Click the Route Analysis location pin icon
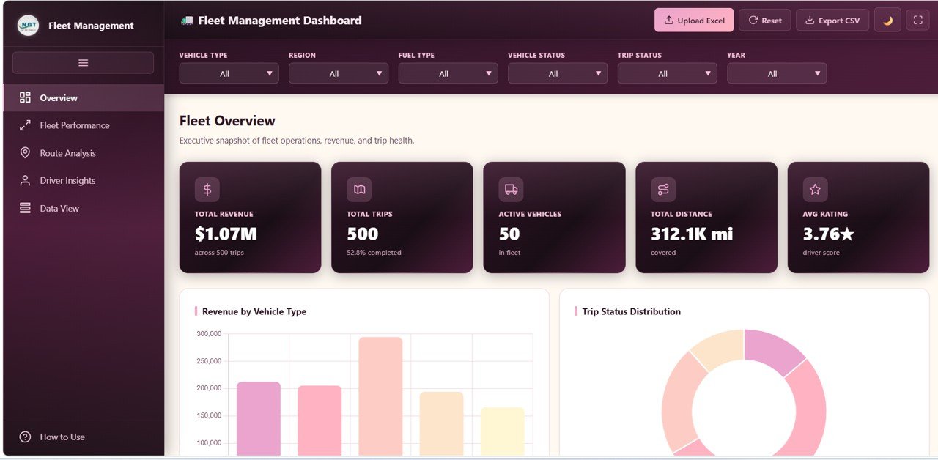The width and height of the screenshot is (938, 460). coord(26,153)
